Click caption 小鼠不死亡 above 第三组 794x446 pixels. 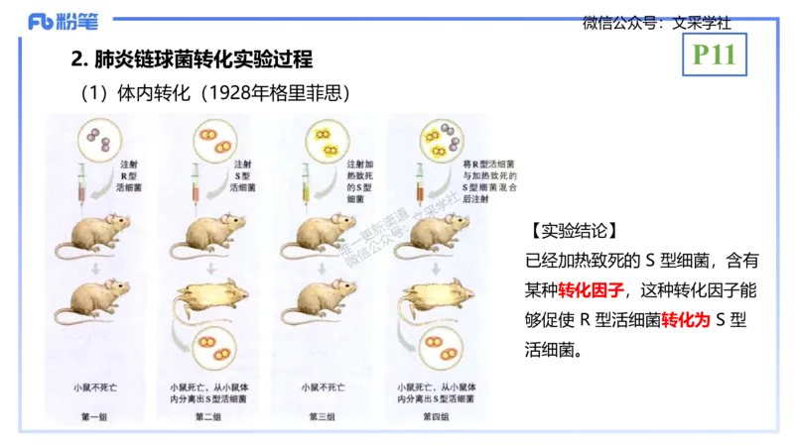tap(324, 388)
